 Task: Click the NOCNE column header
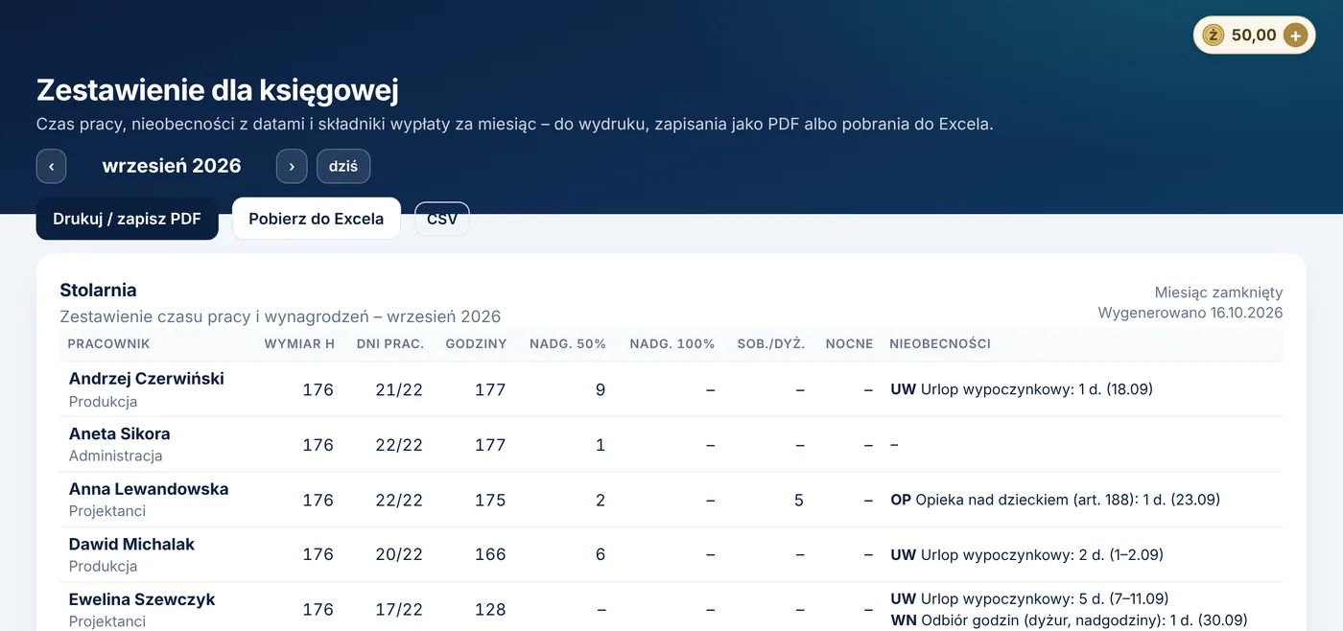[x=849, y=343]
